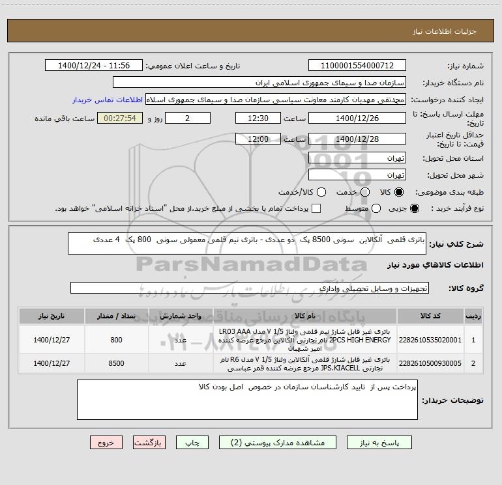The width and height of the screenshot is (502, 485).
Task: Click the نام کالا column header
Action: (x=305, y=316)
